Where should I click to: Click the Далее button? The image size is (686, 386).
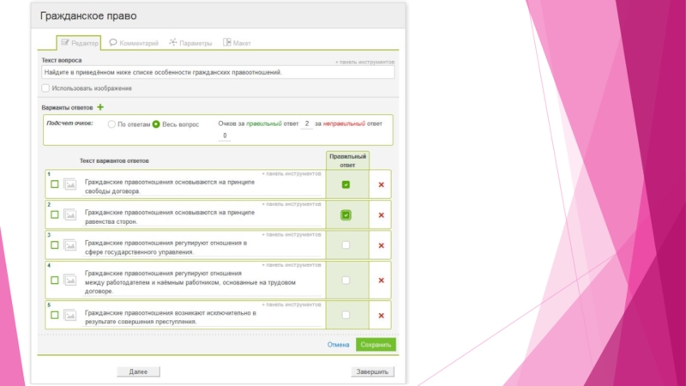pyautogui.click(x=138, y=371)
